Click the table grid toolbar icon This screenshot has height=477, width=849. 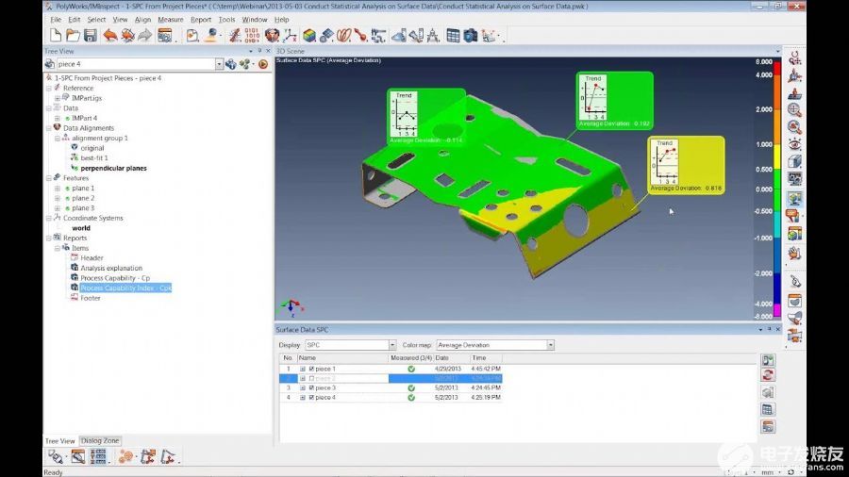(x=453, y=36)
